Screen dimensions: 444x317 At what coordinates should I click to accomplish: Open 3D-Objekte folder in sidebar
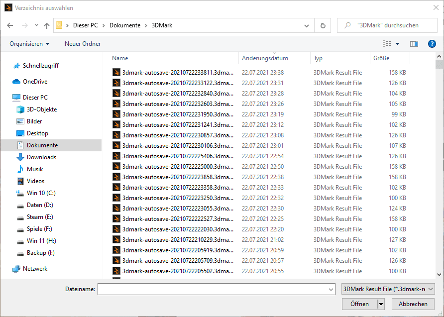click(42, 109)
